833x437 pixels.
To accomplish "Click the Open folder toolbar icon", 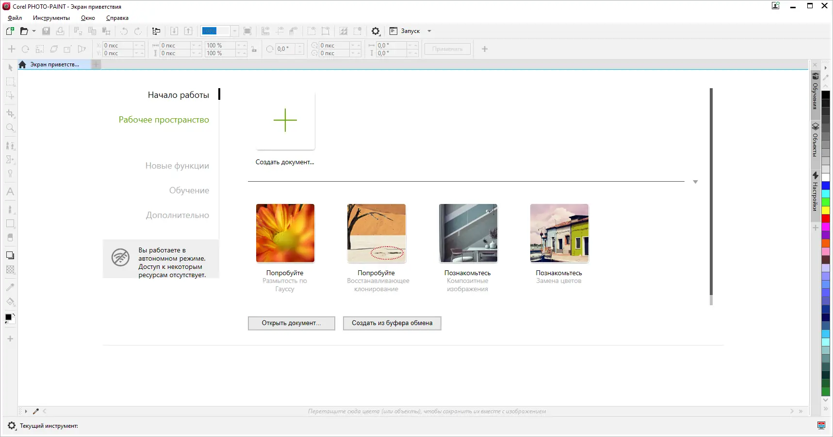I will click(x=24, y=31).
